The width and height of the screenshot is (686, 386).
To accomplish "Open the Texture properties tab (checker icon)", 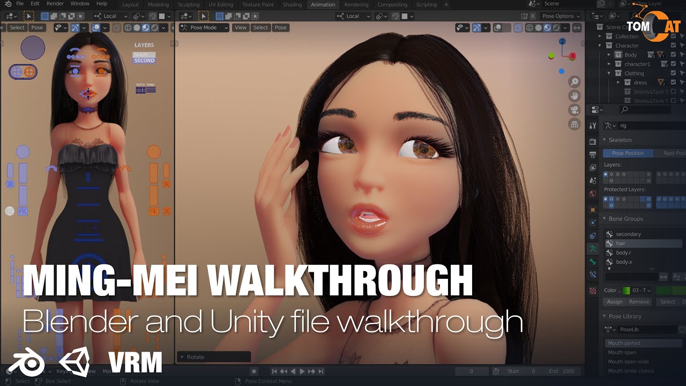I will tap(593, 291).
